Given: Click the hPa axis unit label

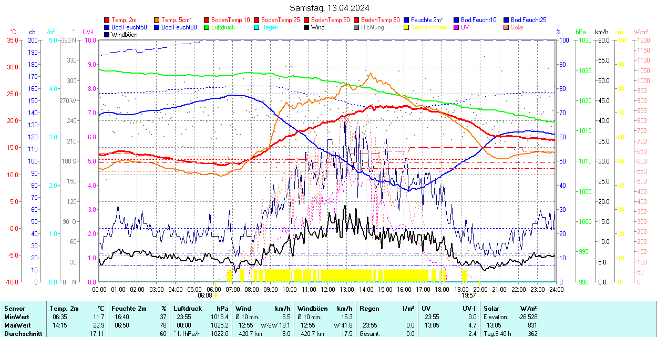Looking at the screenshot, I should (581, 32).
